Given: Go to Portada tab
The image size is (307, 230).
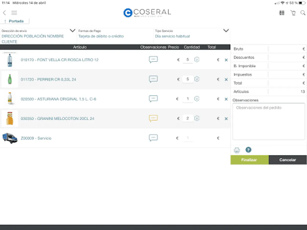Looking at the screenshot, I should pos(15,21).
